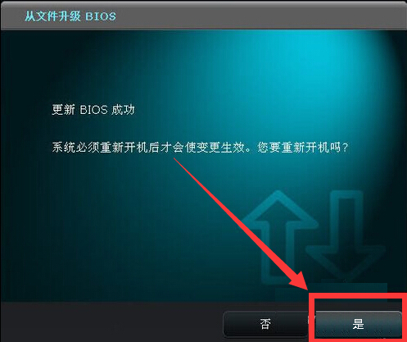The width and height of the screenshot is (407, 342).
Task: Decline restart with the 否 button
Action: 265,324
